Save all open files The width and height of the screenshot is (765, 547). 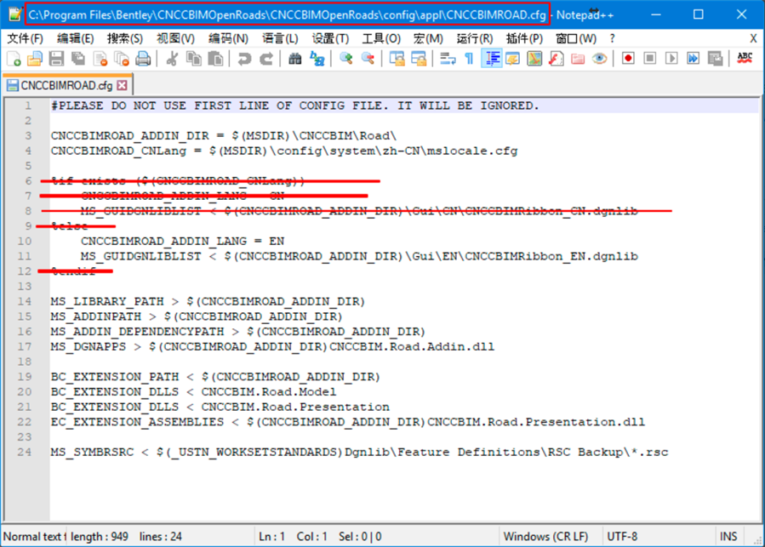pos(78,59)
